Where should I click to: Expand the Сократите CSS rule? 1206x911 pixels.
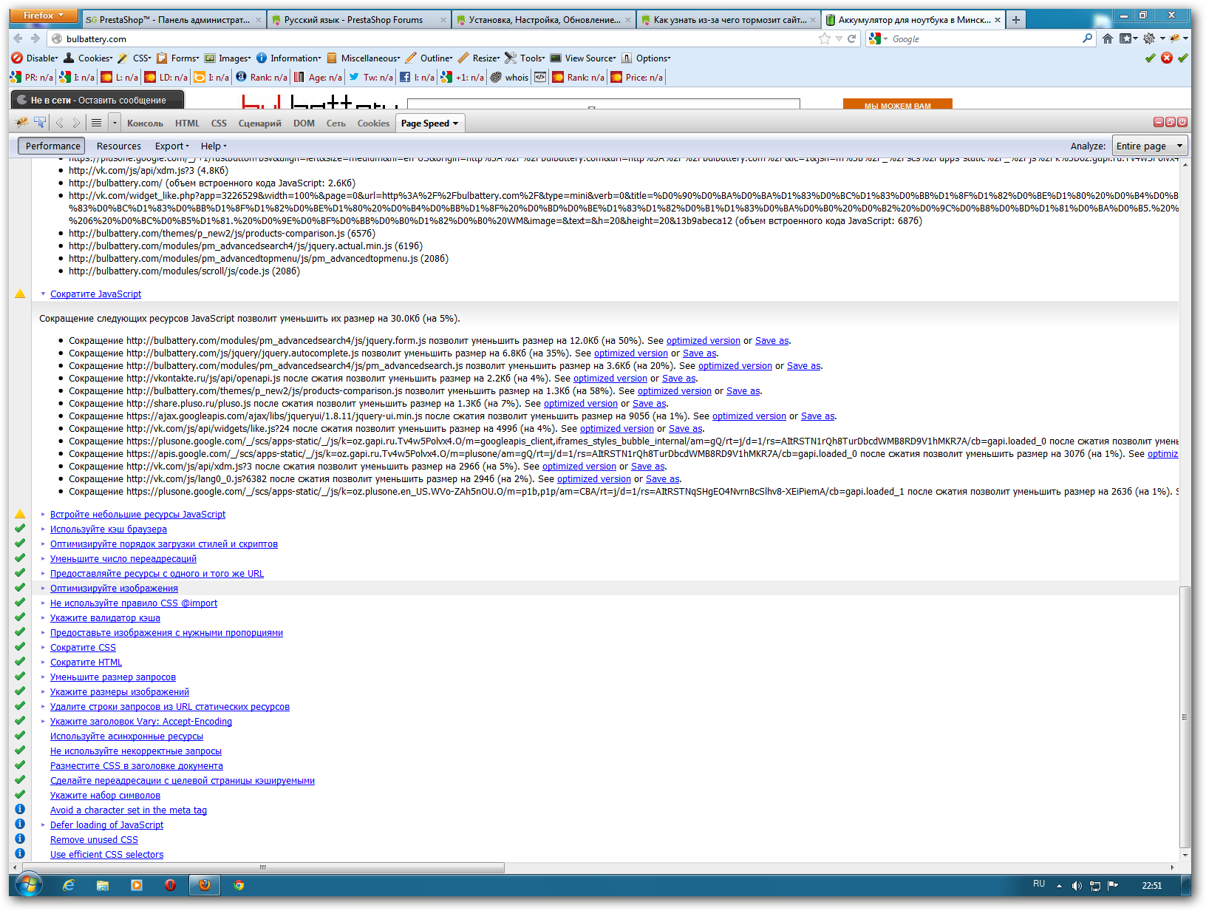click(x=44, y=647)
